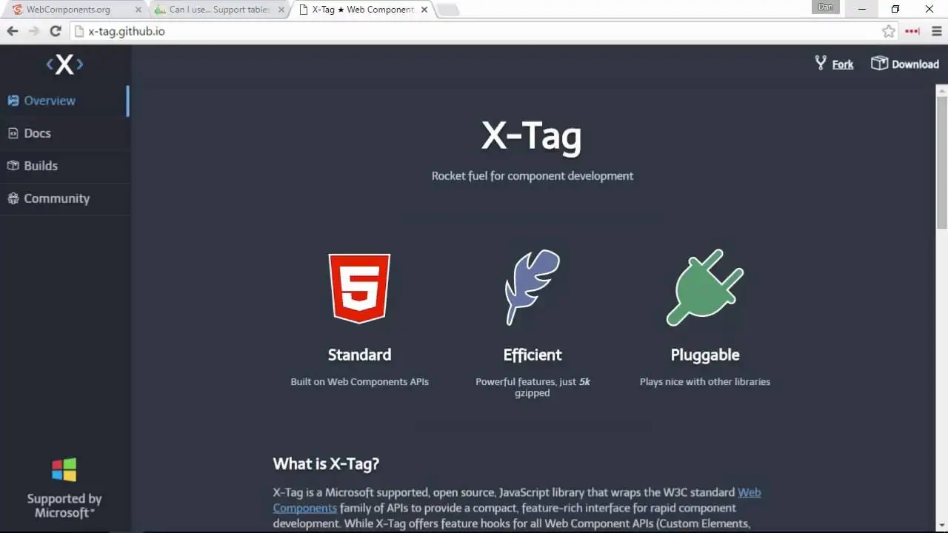Click the Docs code icon

coord(13,133)
